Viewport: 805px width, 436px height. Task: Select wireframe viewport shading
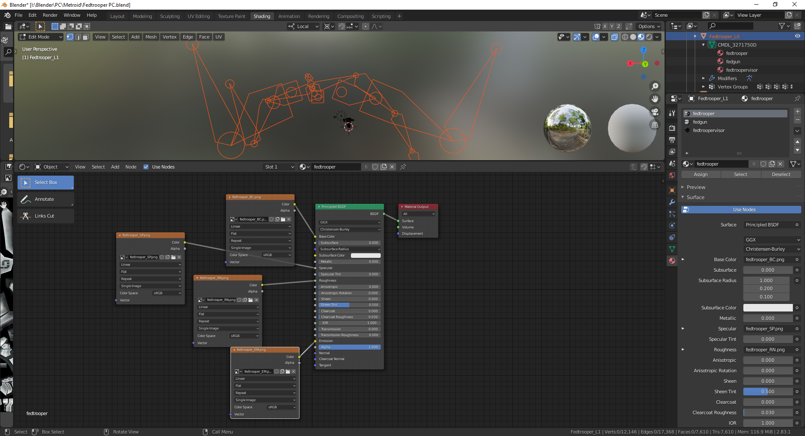tap(625, 37)
